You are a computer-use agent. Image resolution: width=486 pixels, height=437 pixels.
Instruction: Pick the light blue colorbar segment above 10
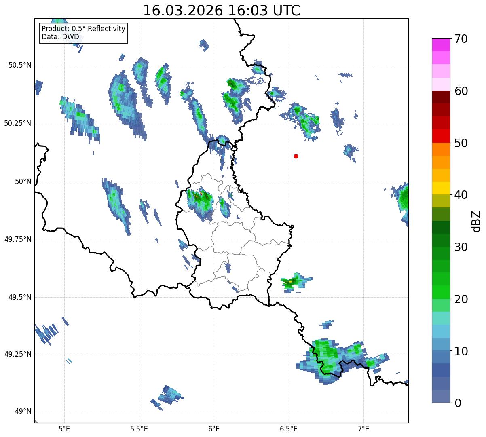coord(441,344)
